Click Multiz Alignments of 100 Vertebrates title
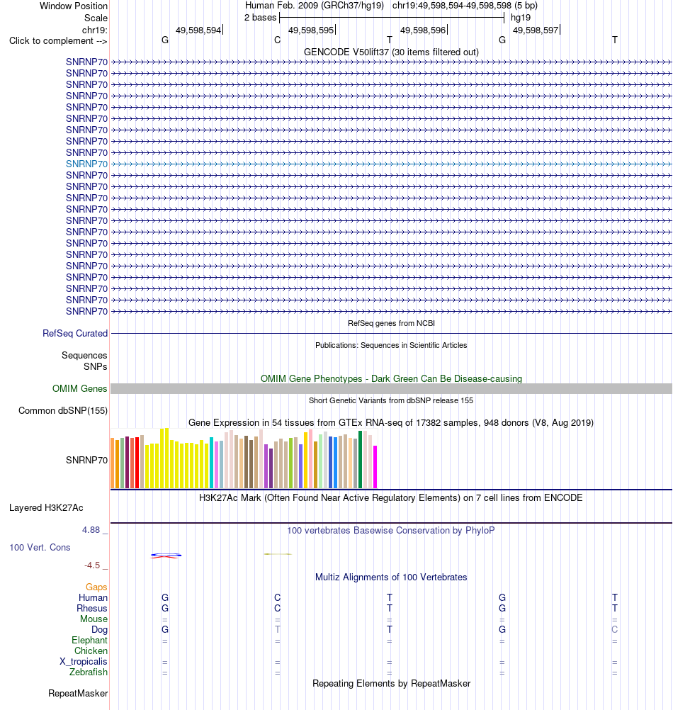 click(391, 577)
